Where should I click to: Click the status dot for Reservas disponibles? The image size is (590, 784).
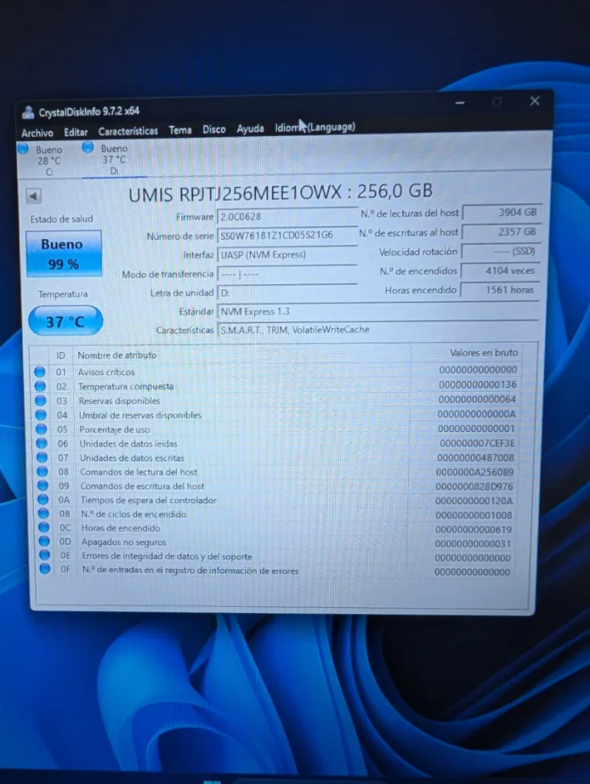pos(41,401)
